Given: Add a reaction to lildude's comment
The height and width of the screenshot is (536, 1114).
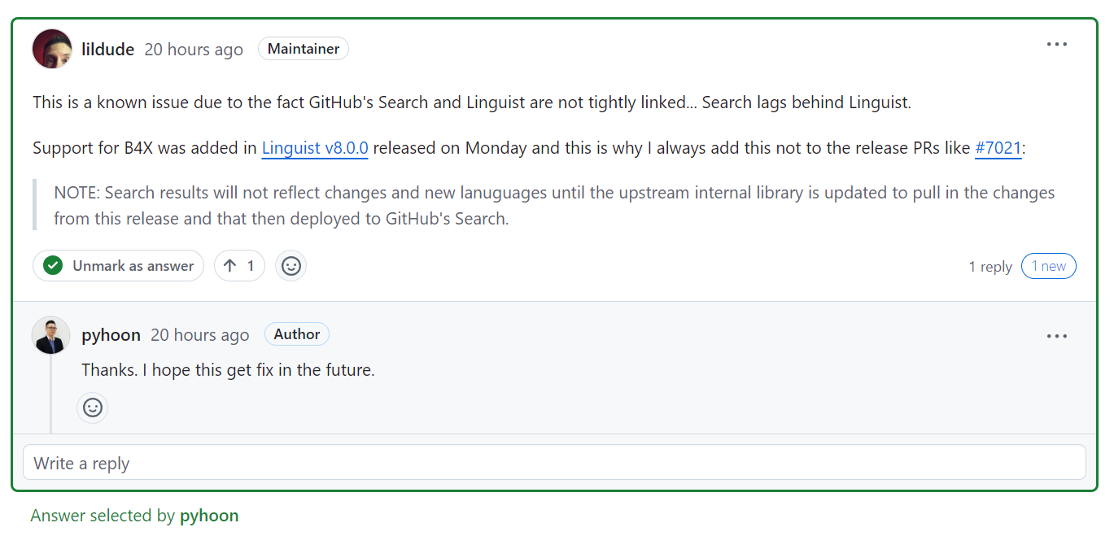Looking at the screenshot, I should tap(291, 265).
